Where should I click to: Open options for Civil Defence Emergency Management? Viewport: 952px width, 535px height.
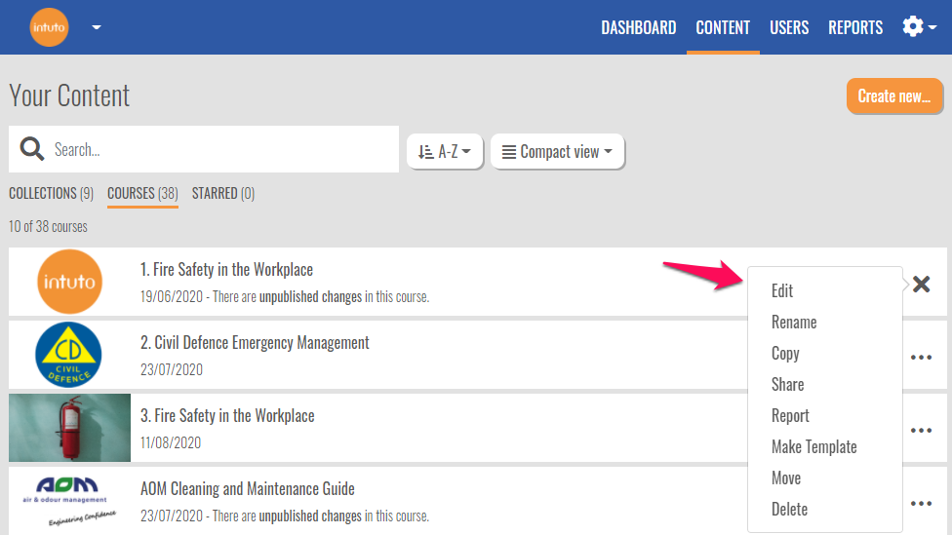click(x=921, y=357)
